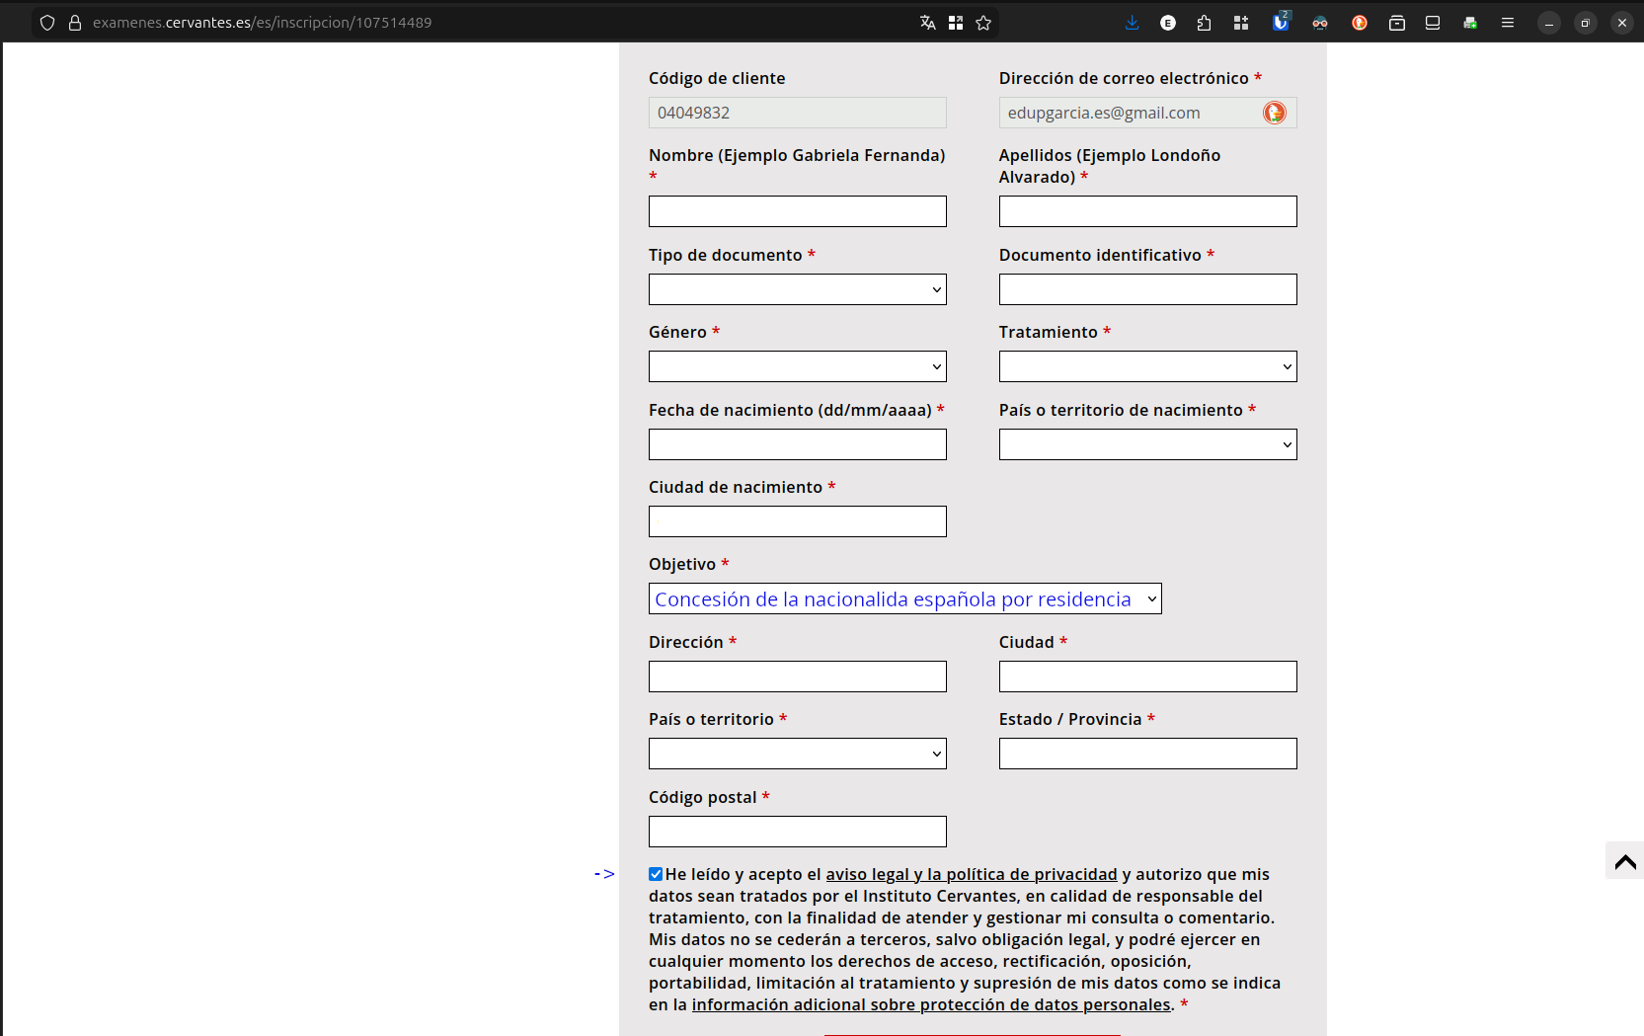Click the scroll-to-top arrow button

pos(1624,861)
